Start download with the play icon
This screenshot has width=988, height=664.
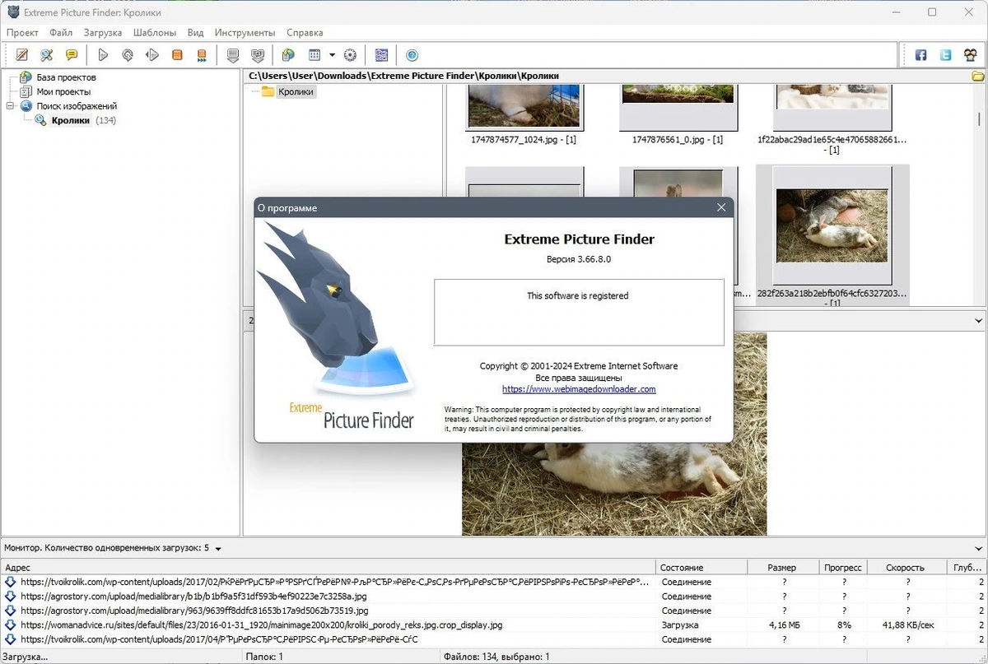(103, 55)
